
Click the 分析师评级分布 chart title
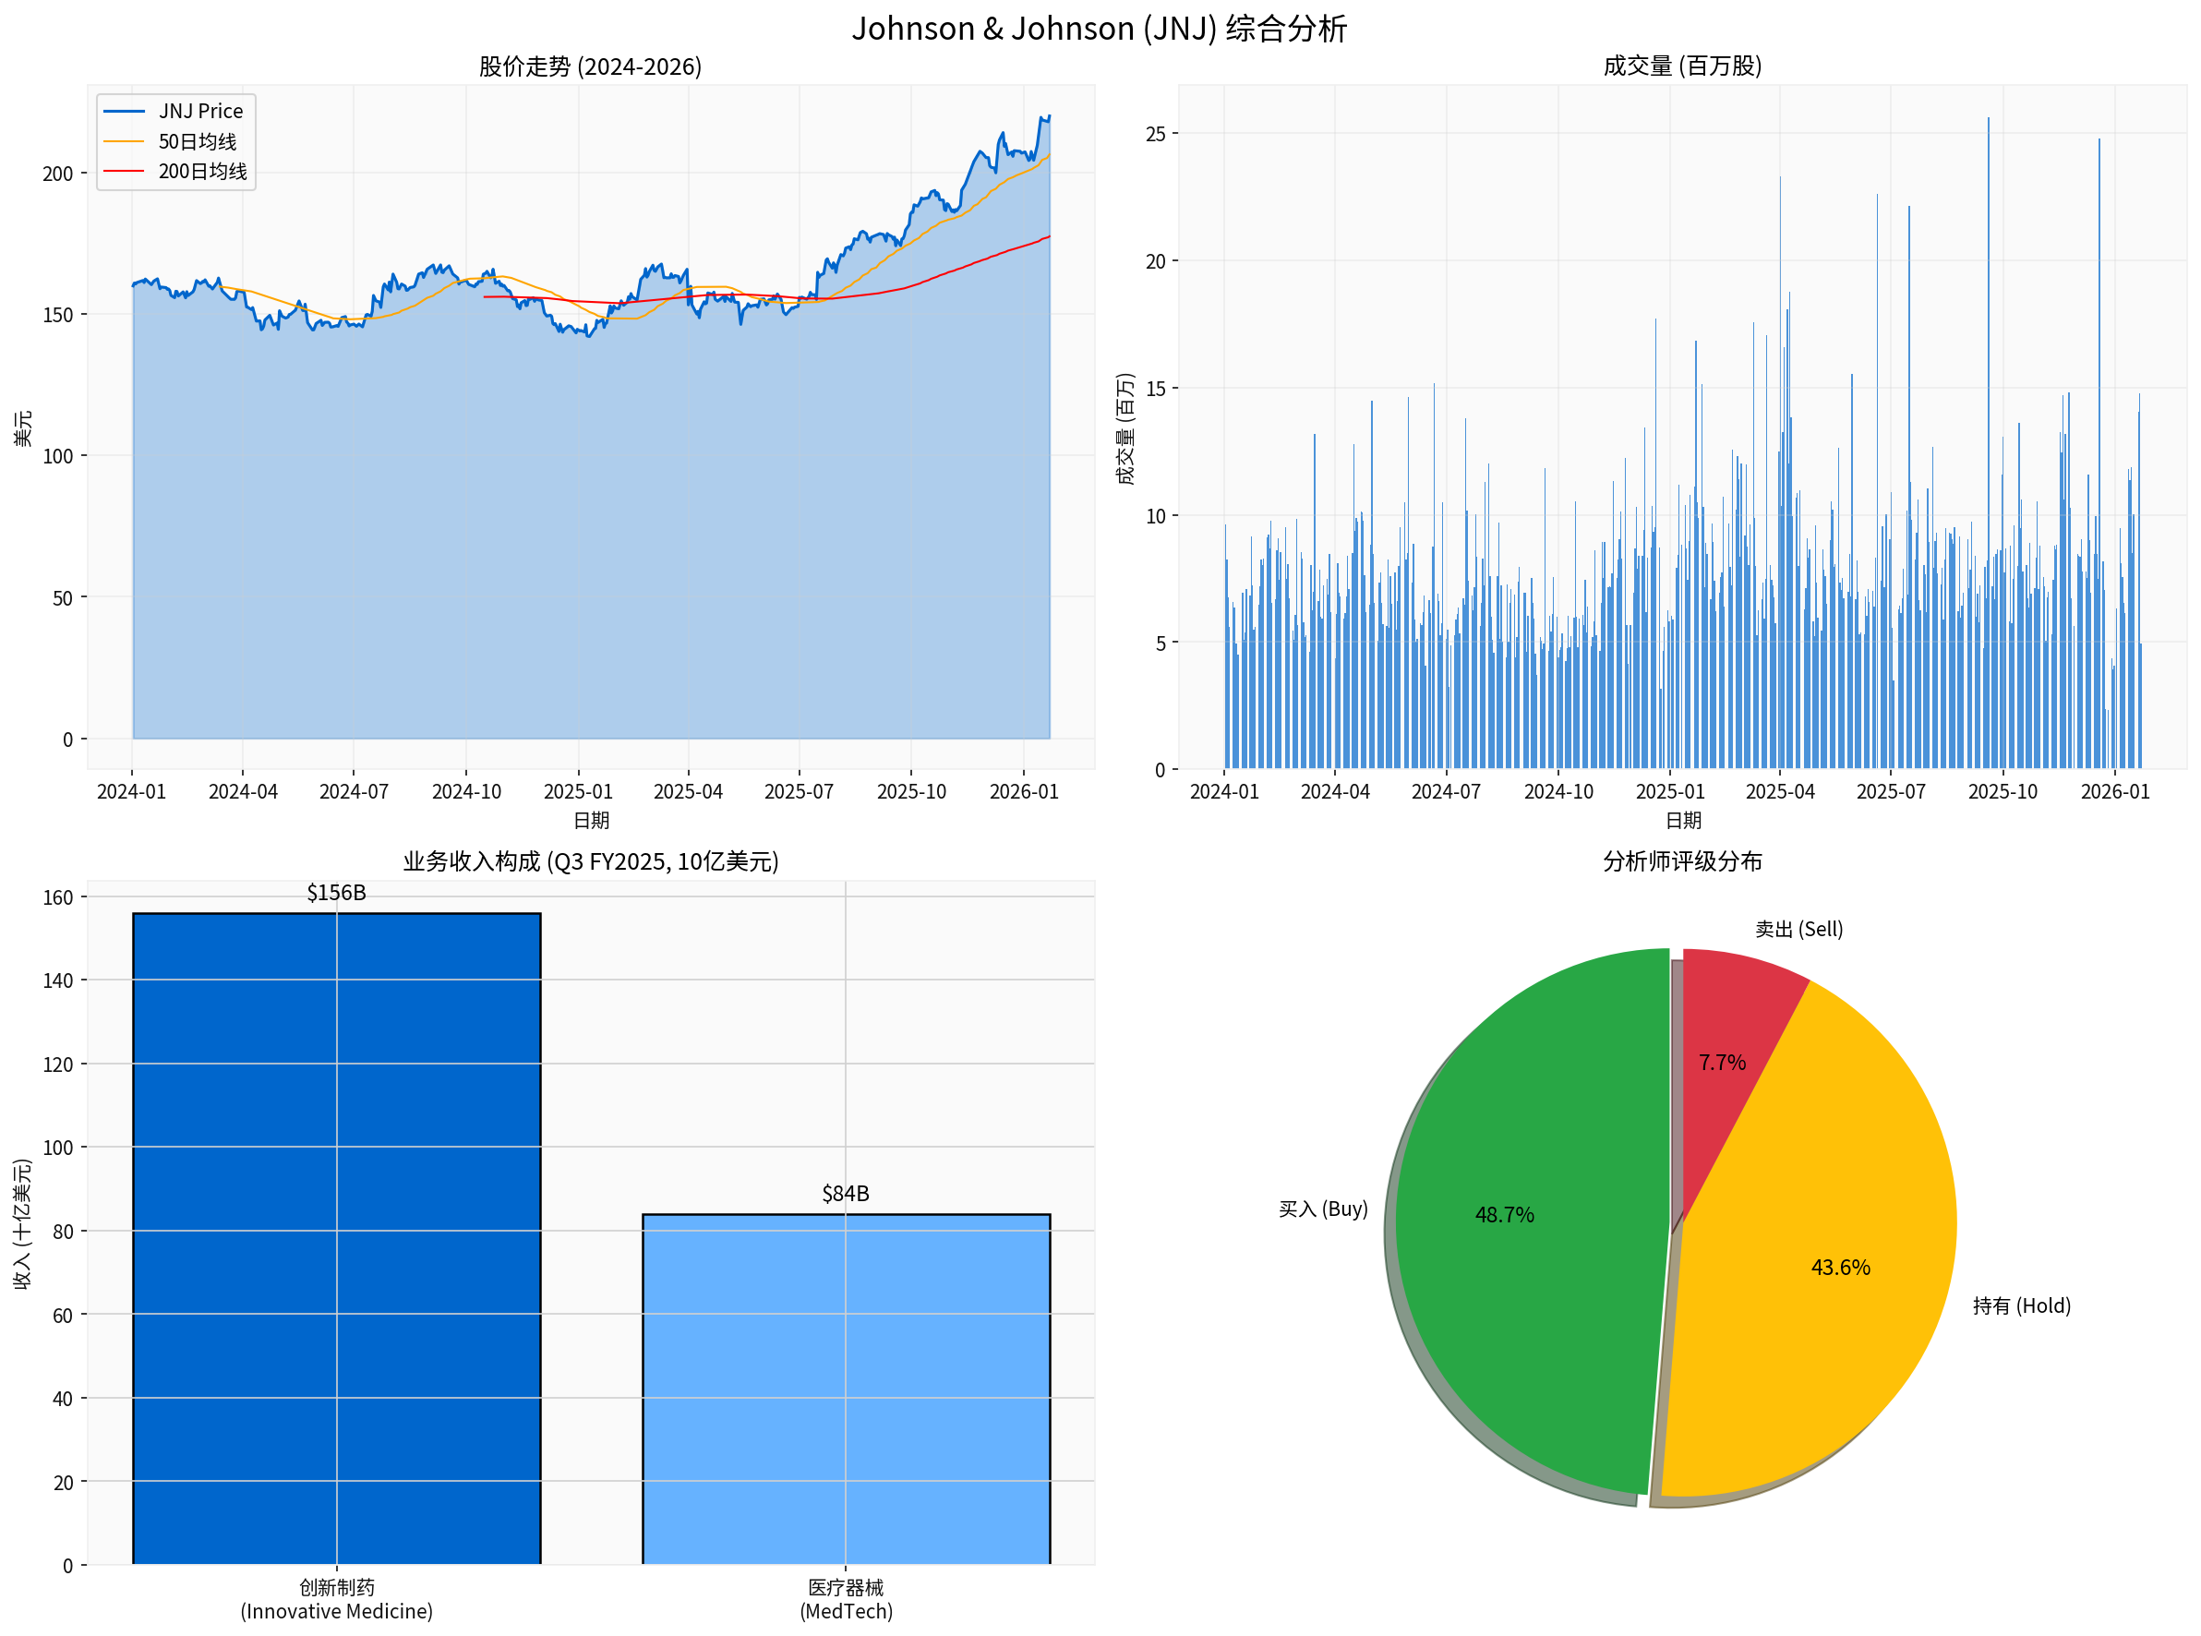tap(1682, 861)
